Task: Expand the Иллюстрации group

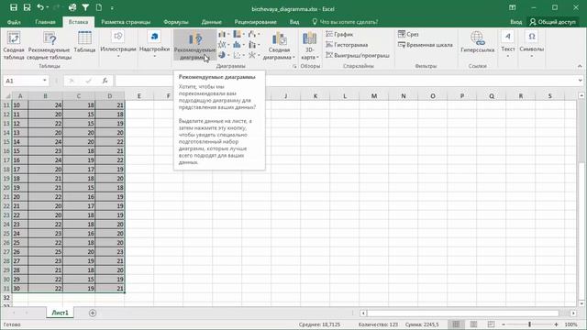Action: click(x=118, y=44)
